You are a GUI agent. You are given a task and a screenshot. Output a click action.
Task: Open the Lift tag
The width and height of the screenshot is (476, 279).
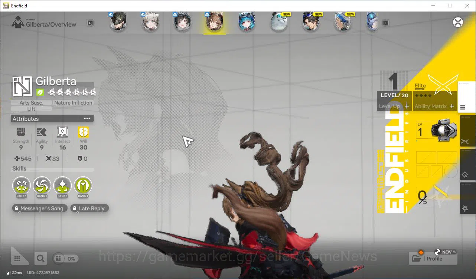32,109
